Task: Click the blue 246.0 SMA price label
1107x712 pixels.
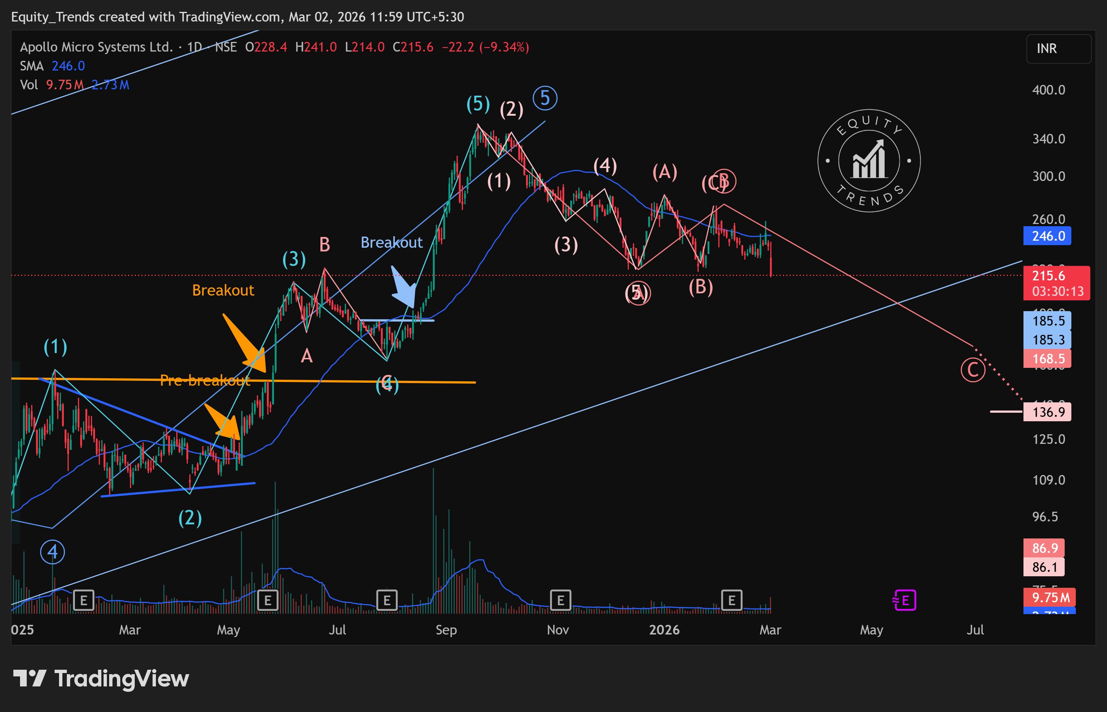Action: point(1047,236)
